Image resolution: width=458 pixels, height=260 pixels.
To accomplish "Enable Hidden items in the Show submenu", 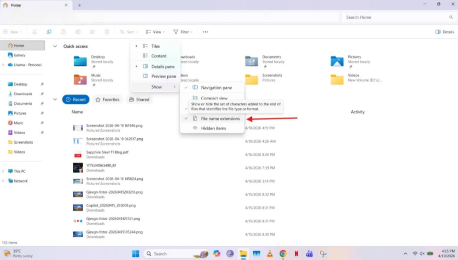I will 212,128.
